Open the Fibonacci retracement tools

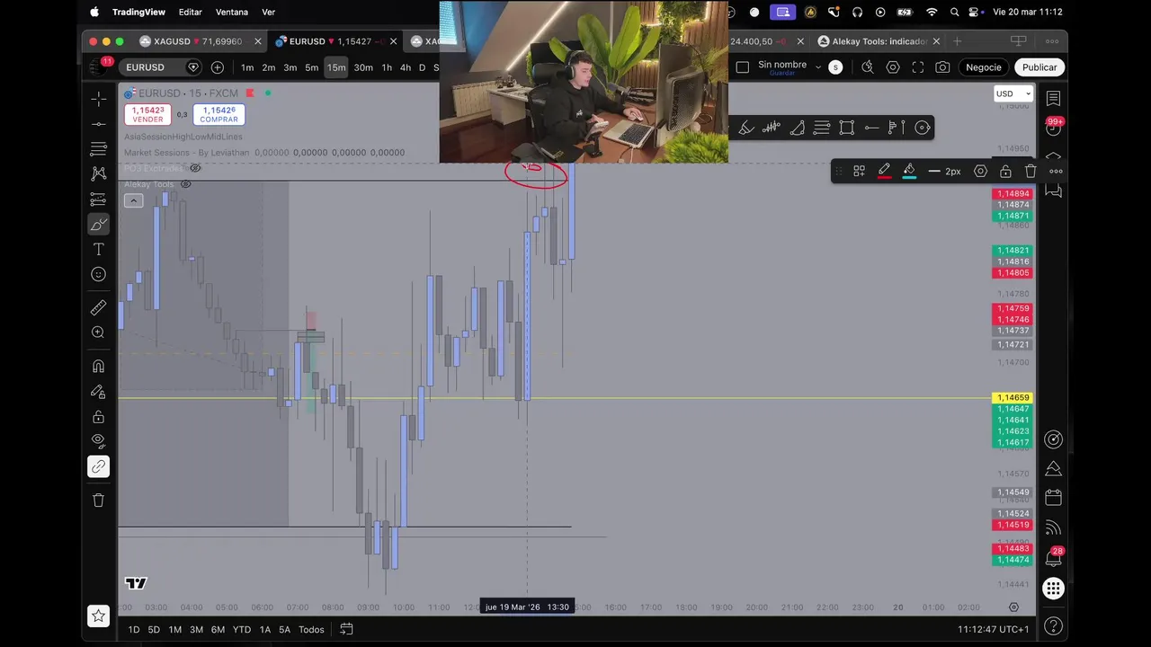[99, 148]
